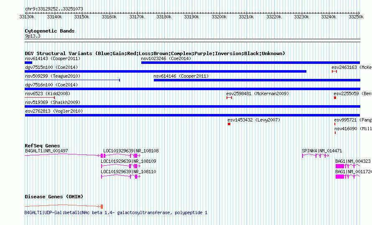Click the orange B4GALT1 OMIM disease gene glyph
The image size is (372, 225).
coord(64,206)
